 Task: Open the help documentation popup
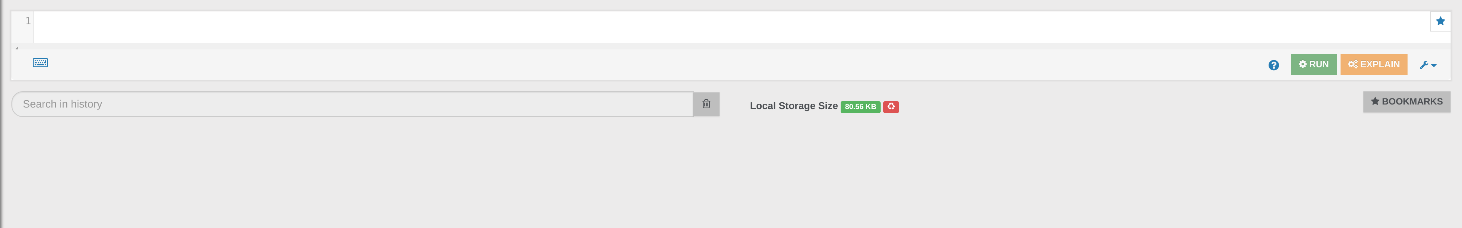coord(1274,65)
